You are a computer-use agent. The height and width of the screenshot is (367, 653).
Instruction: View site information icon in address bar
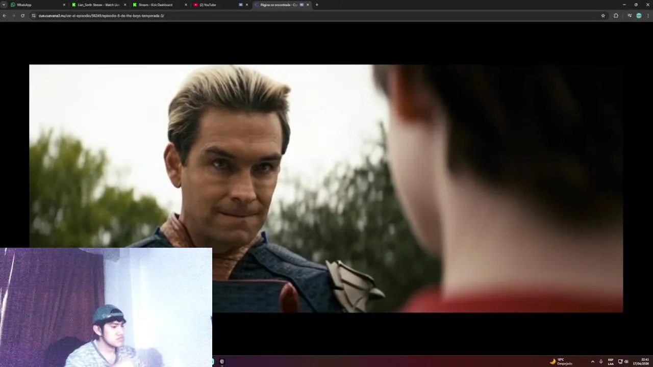coord(34,16)
